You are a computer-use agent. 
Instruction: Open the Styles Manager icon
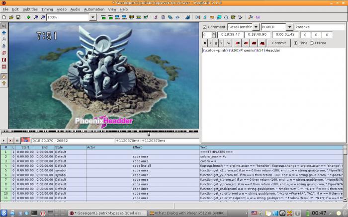(156, 17)
